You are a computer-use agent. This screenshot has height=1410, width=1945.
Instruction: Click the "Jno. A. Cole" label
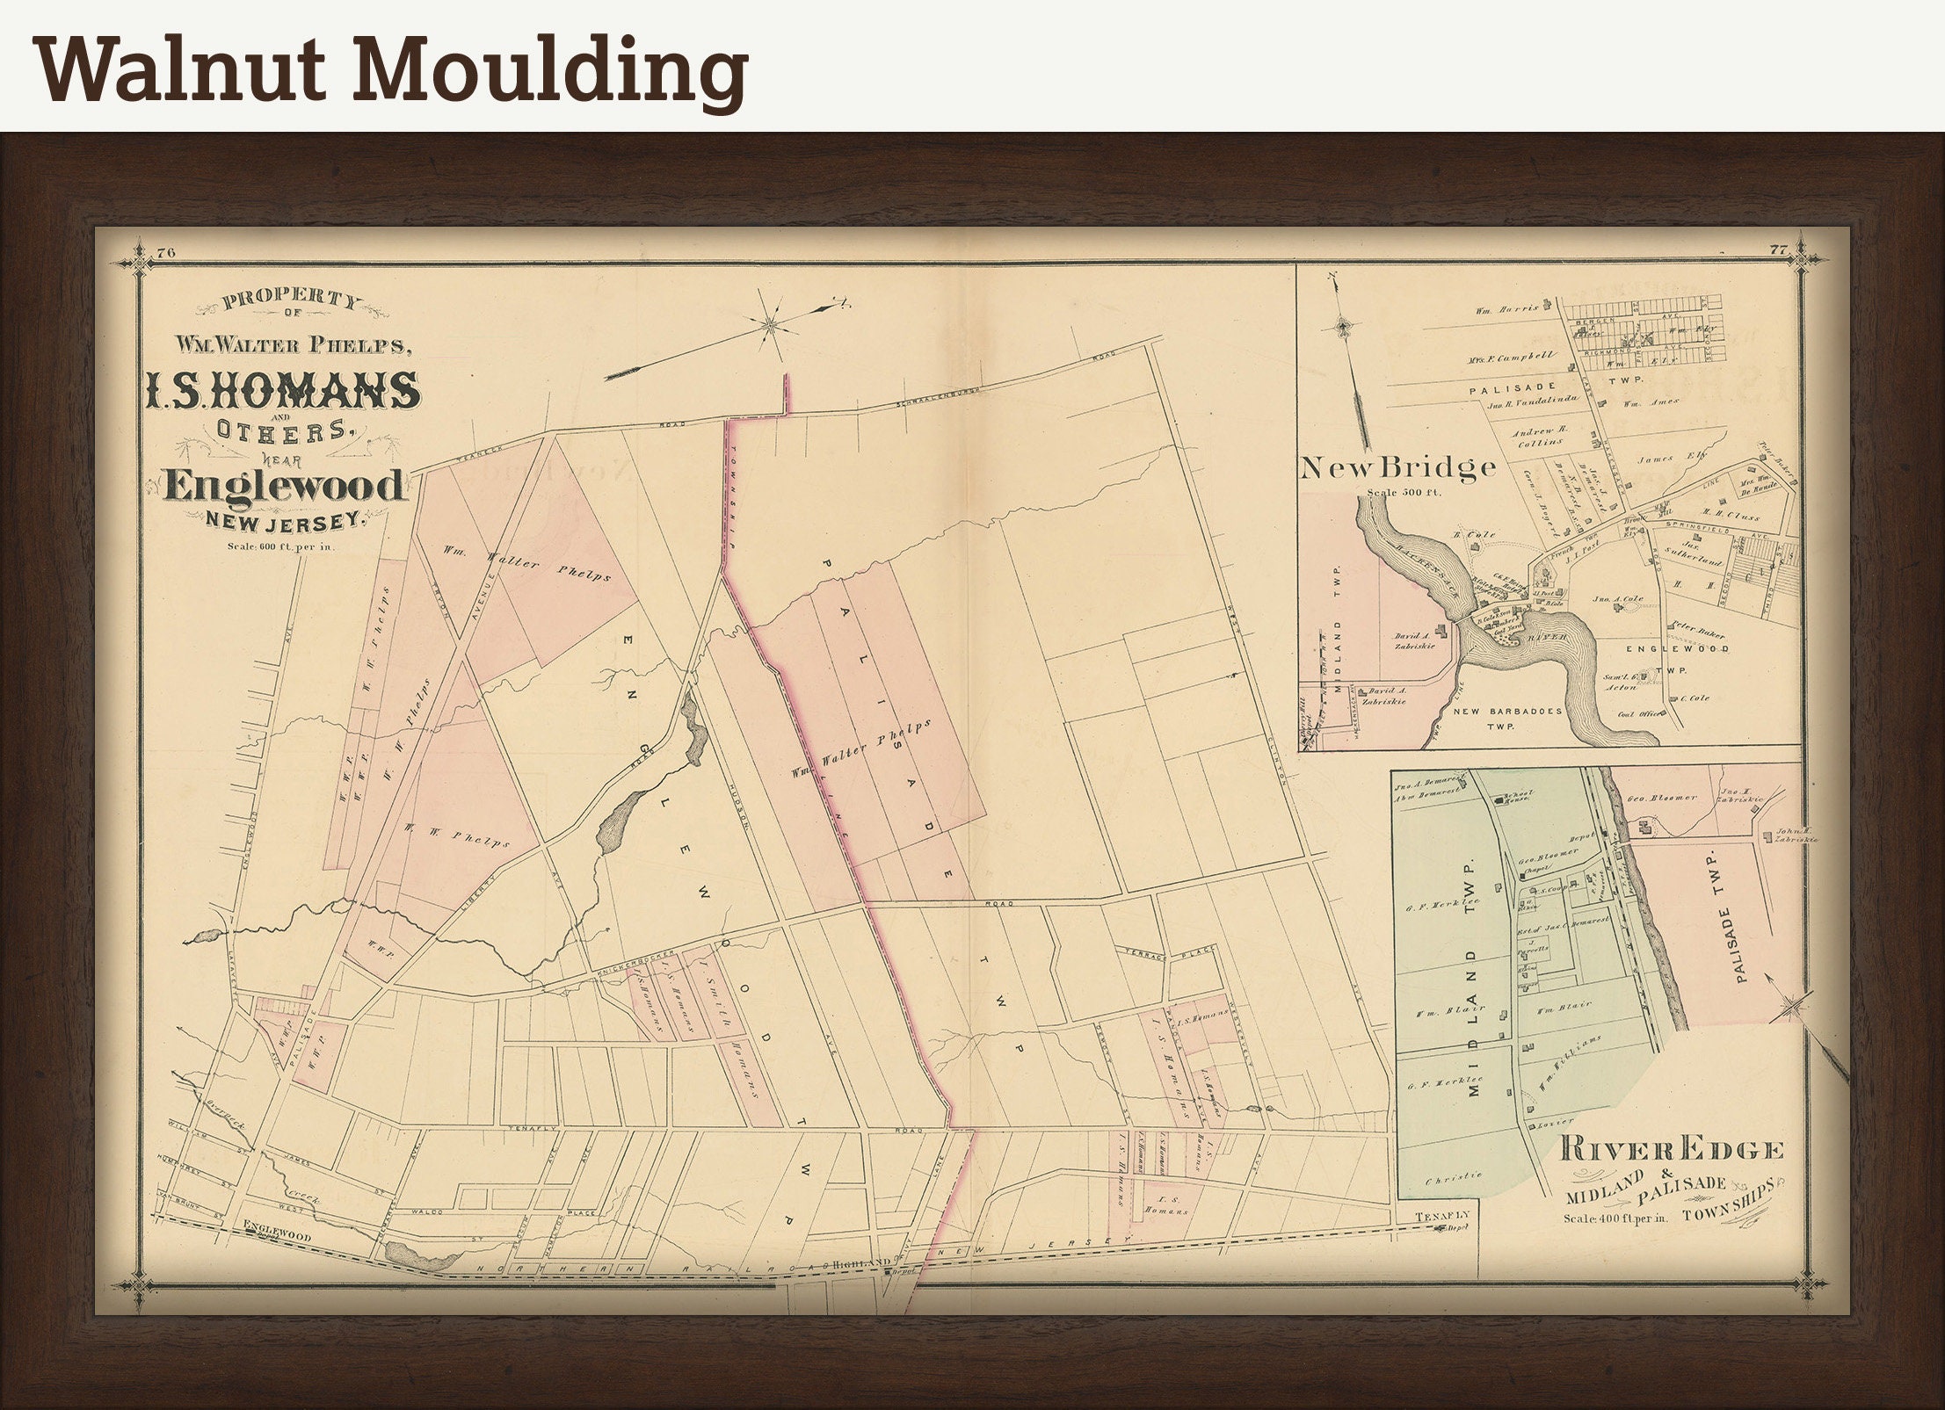[x=1618, y=599]
